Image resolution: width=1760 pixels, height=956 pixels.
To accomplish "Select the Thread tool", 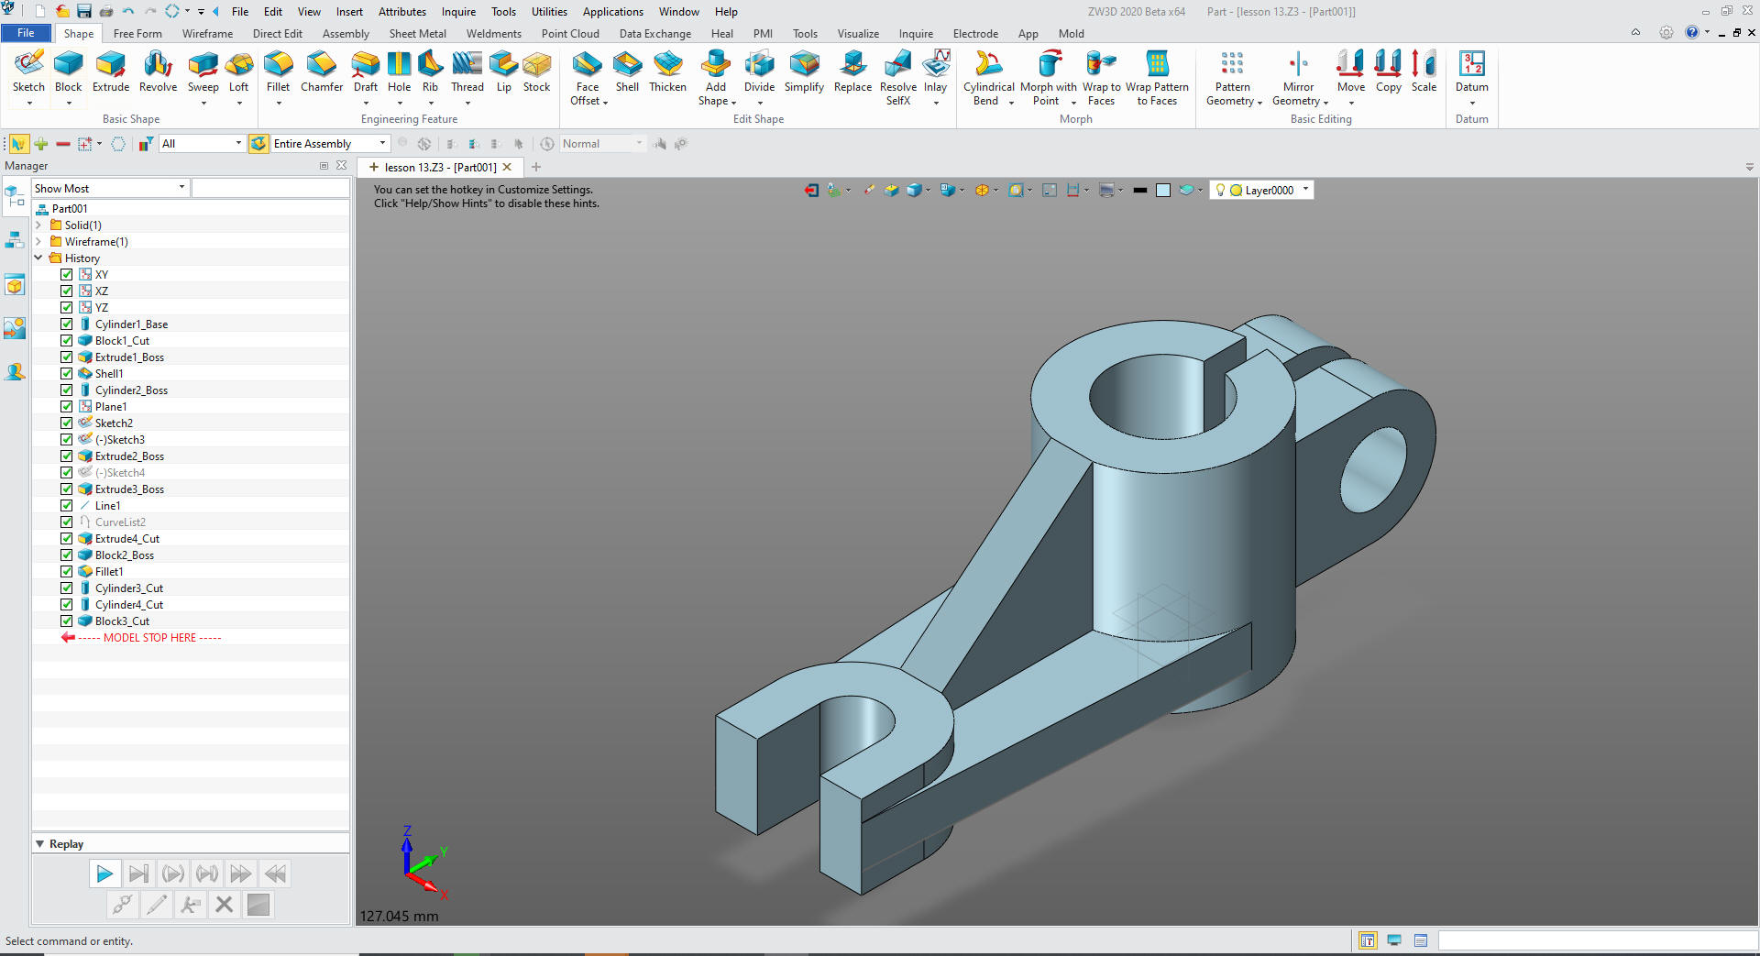I will coord(467,71).
